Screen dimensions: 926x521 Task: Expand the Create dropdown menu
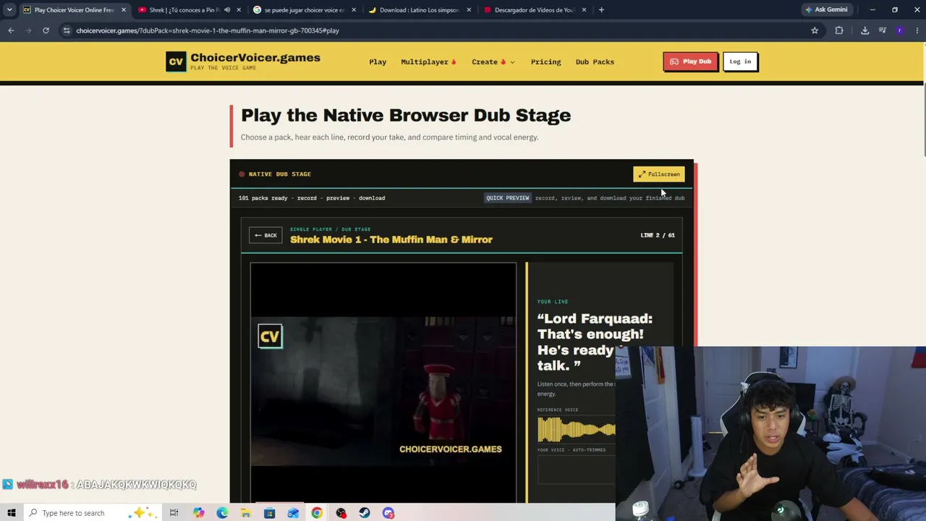click(x=493, y=62)
